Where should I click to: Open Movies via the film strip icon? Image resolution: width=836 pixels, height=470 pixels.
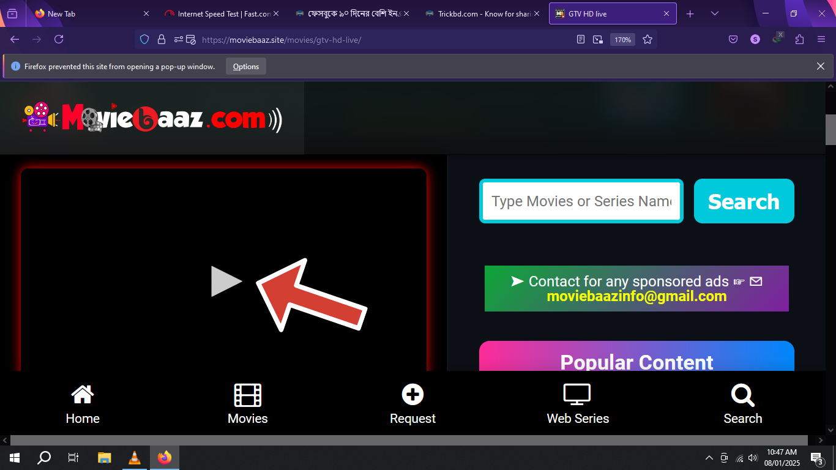tap(247, 395)
